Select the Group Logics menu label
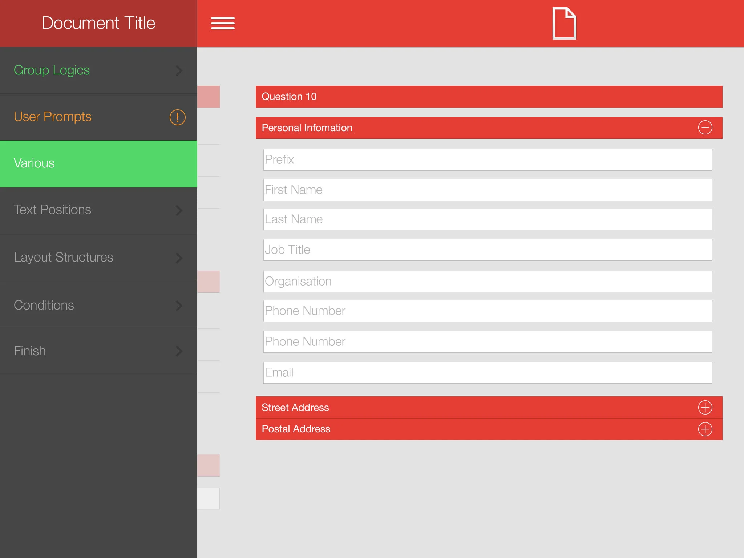 coord(52,70)
